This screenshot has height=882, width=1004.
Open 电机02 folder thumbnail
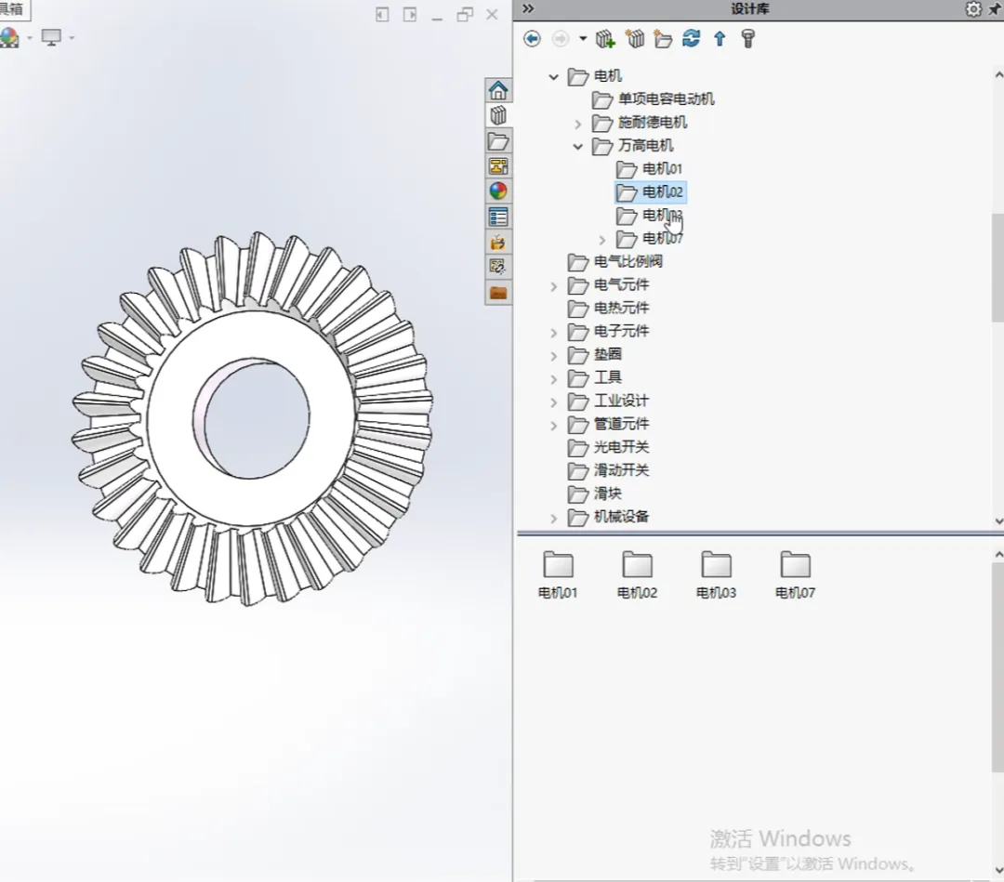[637, 574]
